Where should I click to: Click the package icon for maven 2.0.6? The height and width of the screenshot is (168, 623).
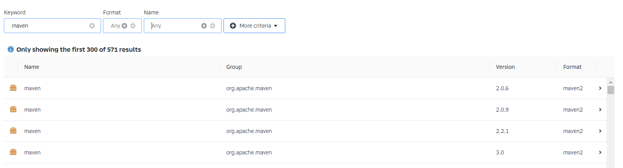(x=13, y=88)
